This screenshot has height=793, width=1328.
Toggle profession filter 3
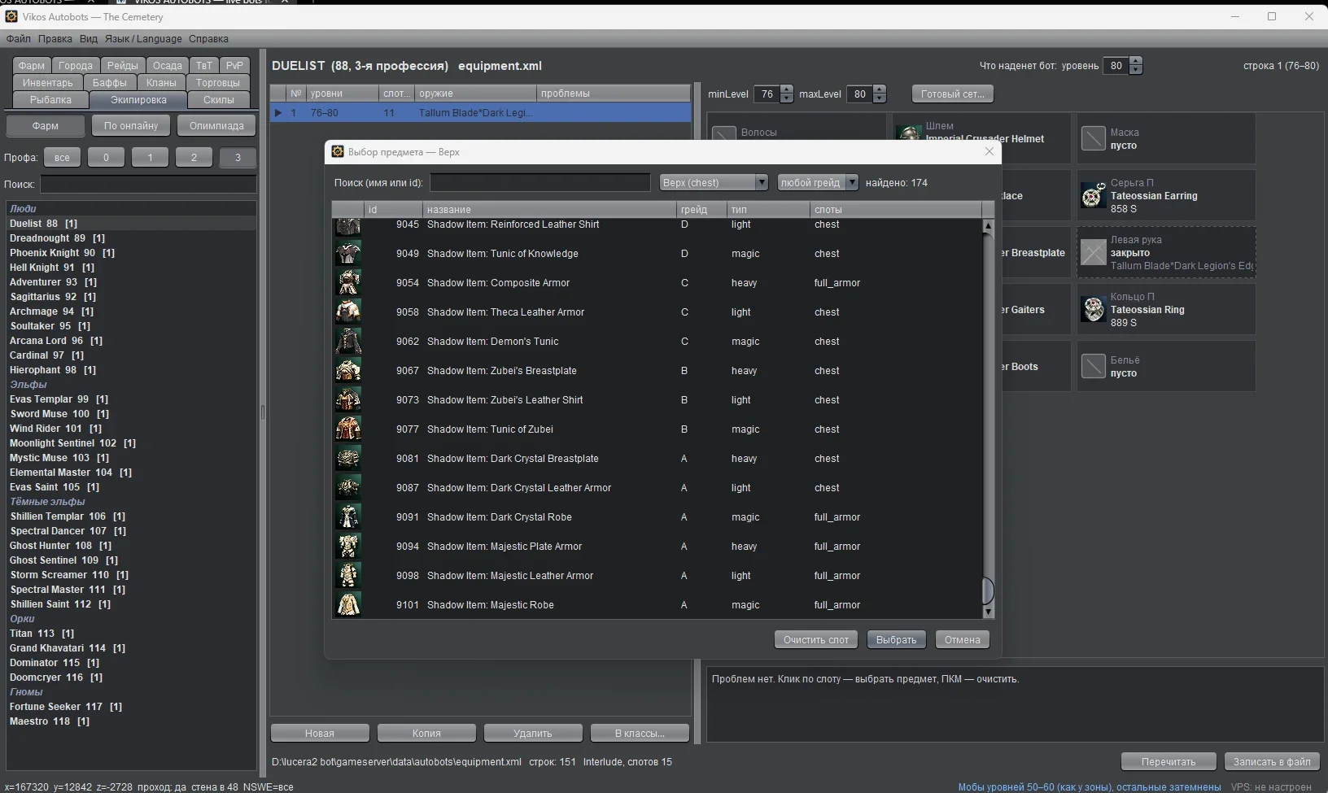click(x=238, y=157)
